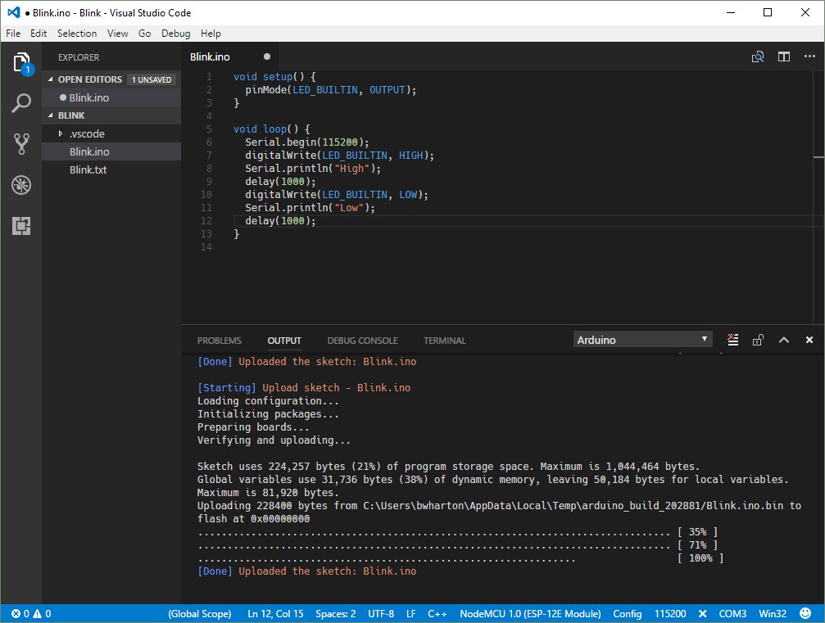Split the editor with the split icon

point(784,56)
